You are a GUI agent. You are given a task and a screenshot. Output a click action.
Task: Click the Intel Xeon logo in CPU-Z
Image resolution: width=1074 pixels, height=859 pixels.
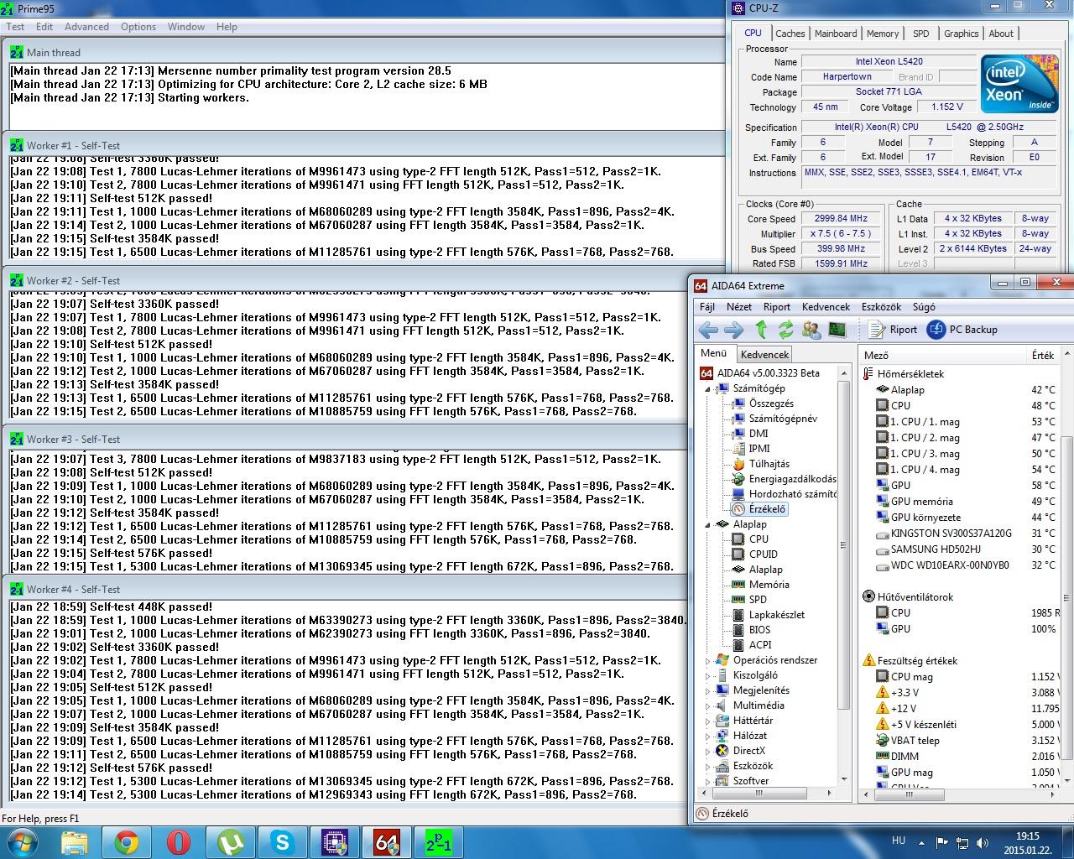[x=1019, y=84]
